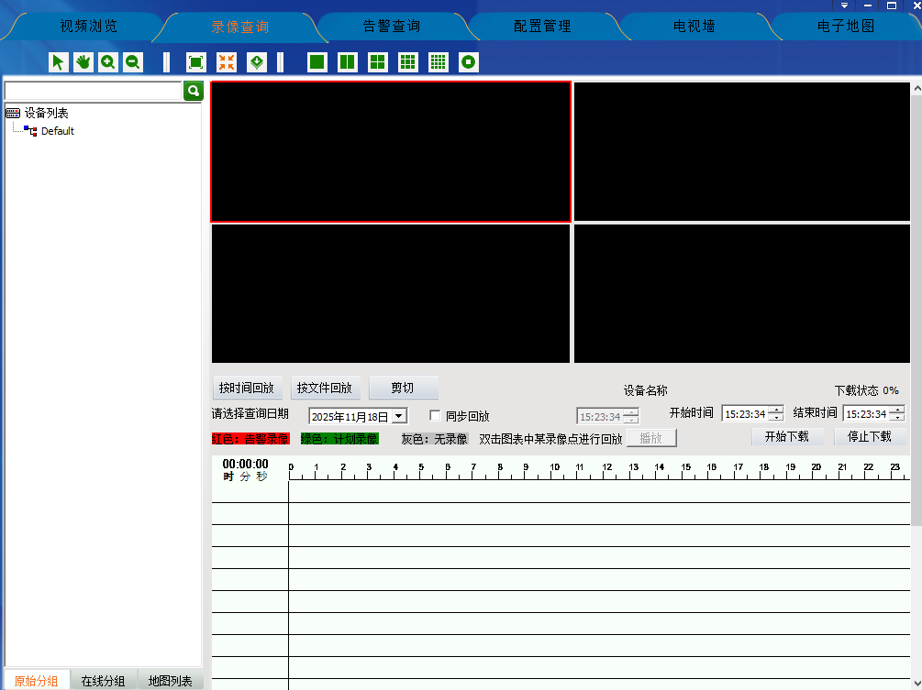
Task: Activate the hand pan tool
Action: 83,62
